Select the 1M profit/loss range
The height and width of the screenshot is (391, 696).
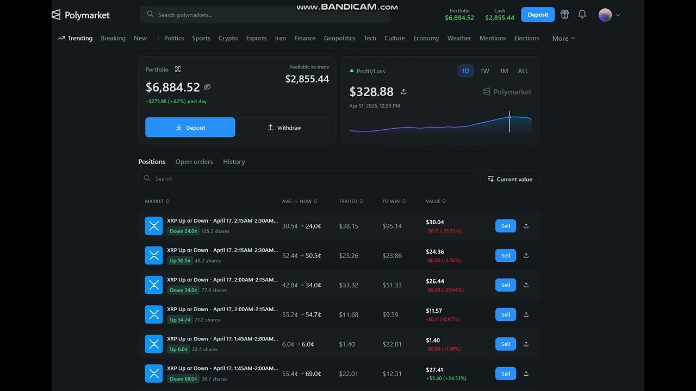point(504,71)
